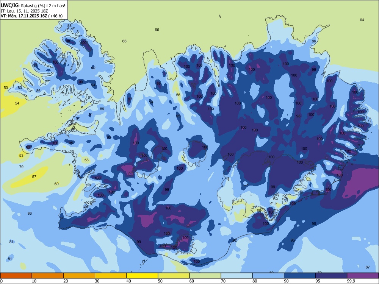
Task: Click the '56' humidity value on the map
Action: tap(178, 95)
